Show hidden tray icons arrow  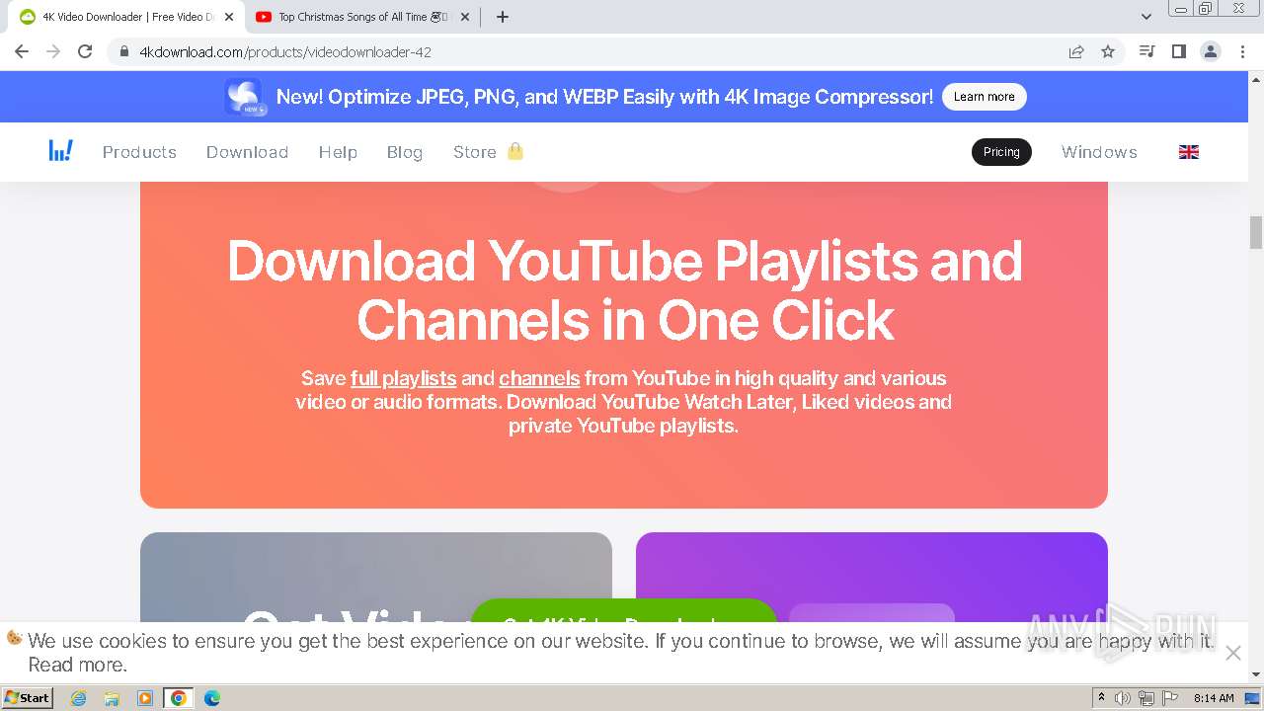tap(1101, 697)
